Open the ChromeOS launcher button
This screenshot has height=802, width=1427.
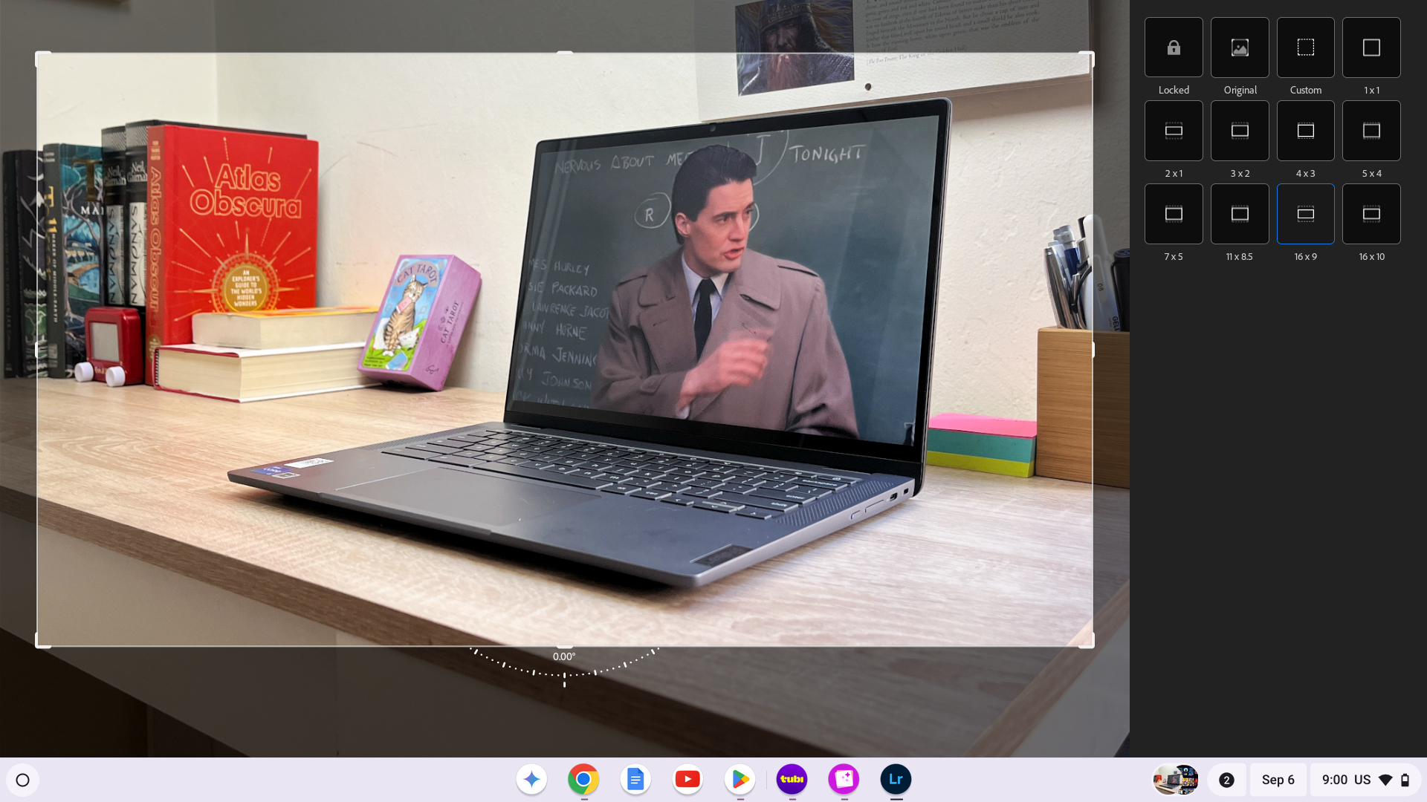pyautogui.click(x=22, y=780)
